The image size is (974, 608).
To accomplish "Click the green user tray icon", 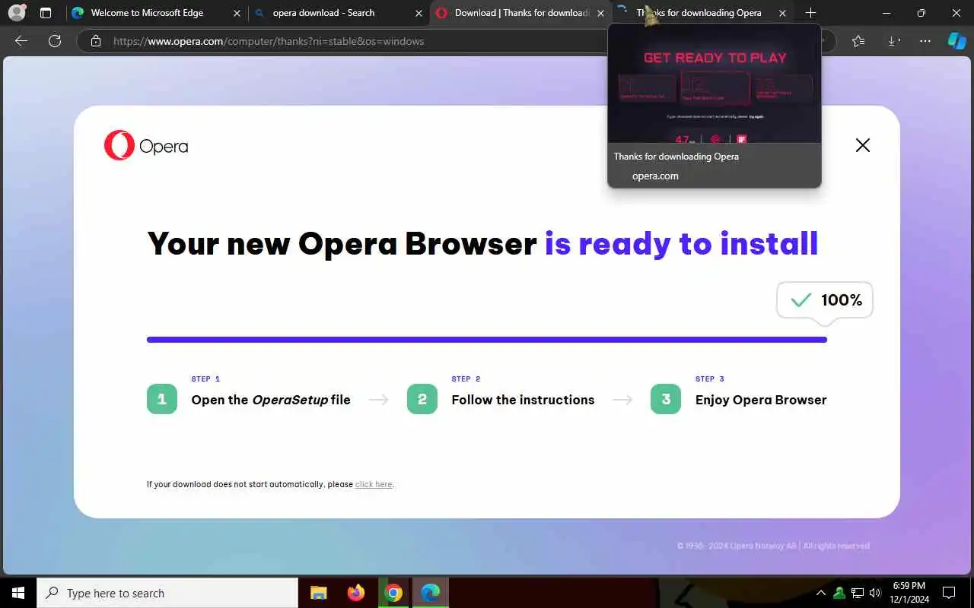I will click(x=839, y=593).
